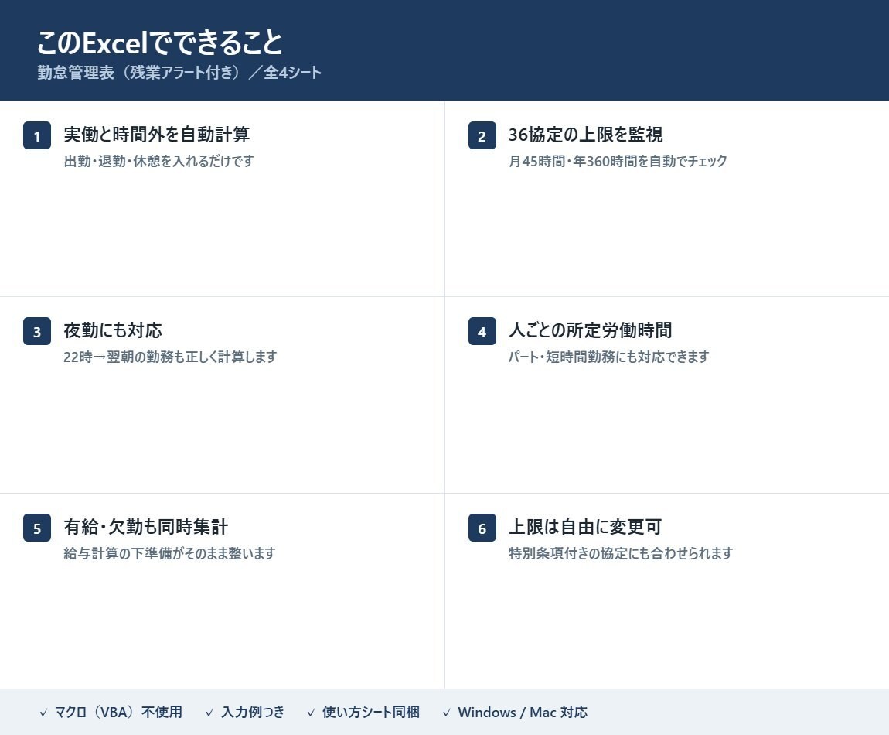Click the checkmark before 使い方シート同梱
Viewport: 889px width, 735px height.
coord(311,713)
